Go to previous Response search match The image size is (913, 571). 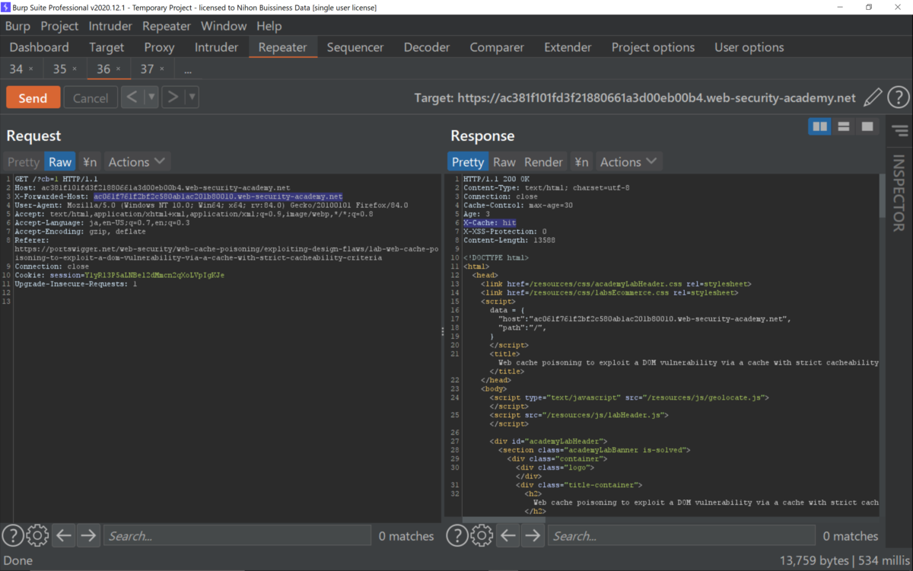tap(508, 536)
